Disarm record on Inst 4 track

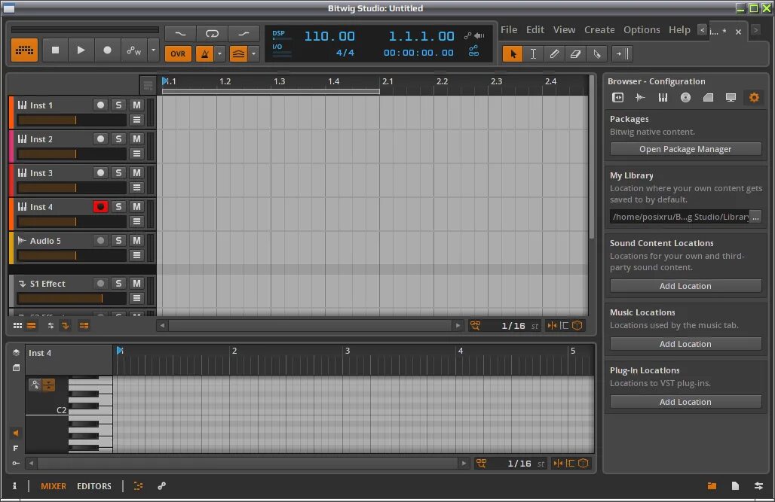coord(100,207)
